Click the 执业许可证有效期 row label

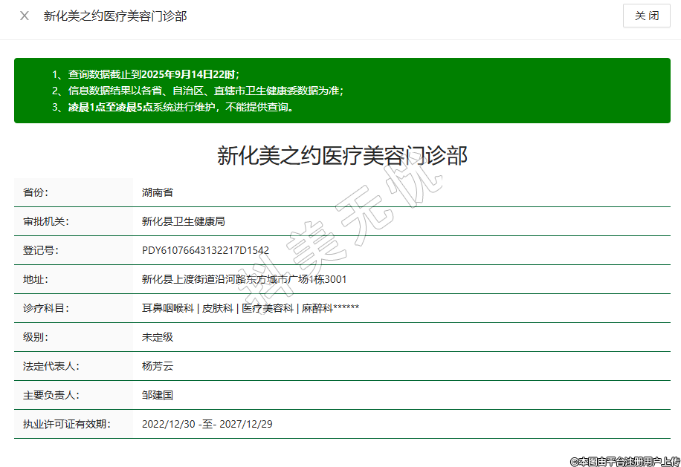click(x=66, y=424)
